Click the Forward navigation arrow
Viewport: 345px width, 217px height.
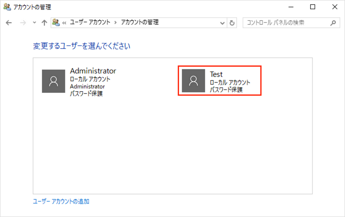coord(22,23)
